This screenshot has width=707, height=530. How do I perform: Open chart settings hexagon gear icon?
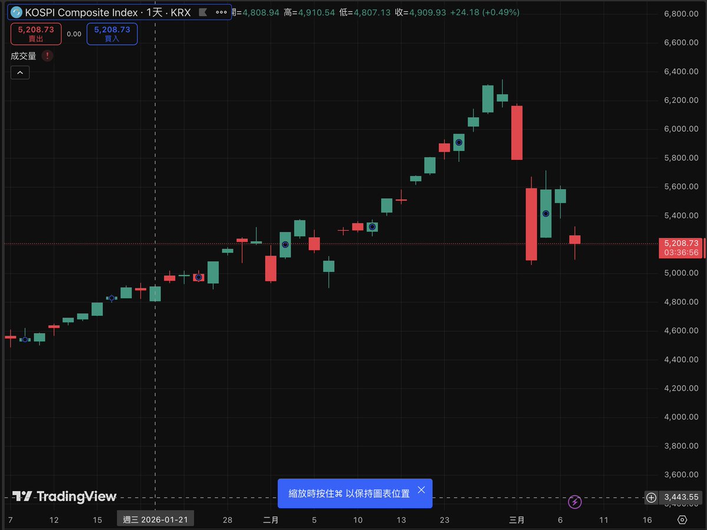pyautogui.click(x=682, y=520)
